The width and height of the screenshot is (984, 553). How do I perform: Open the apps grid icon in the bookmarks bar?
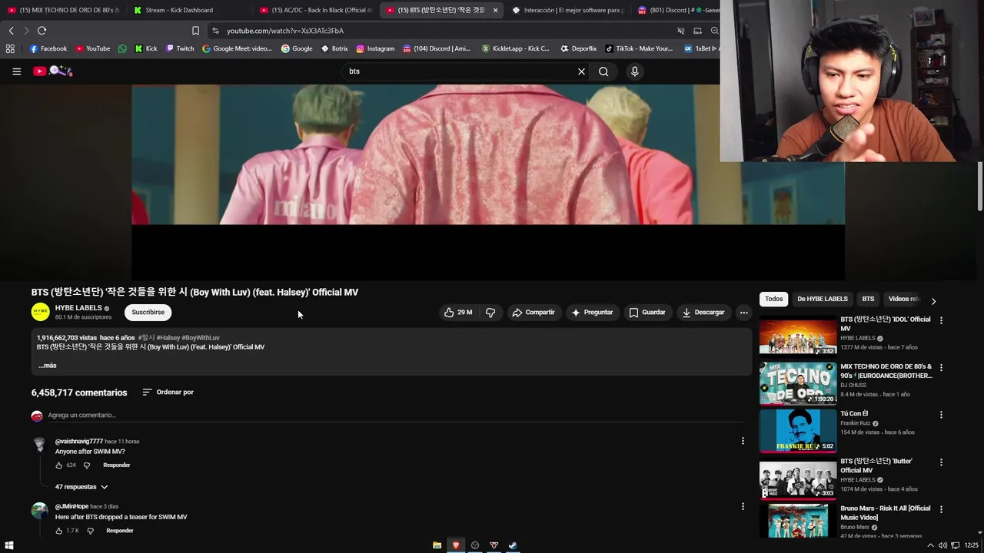(x=10, y=48)
